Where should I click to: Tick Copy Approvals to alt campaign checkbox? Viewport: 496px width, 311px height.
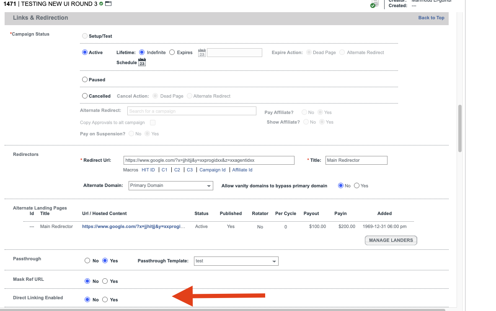coord(153,122)
